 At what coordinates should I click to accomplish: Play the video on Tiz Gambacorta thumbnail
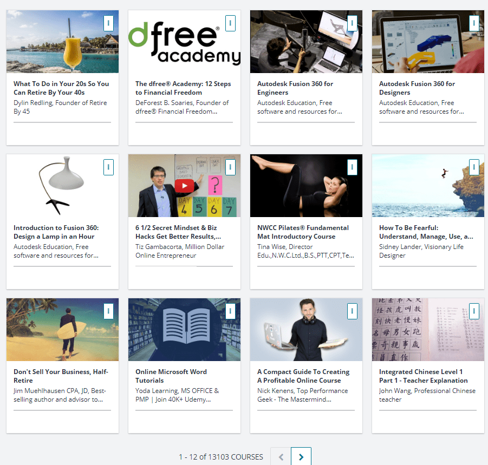tap(184, 186)
